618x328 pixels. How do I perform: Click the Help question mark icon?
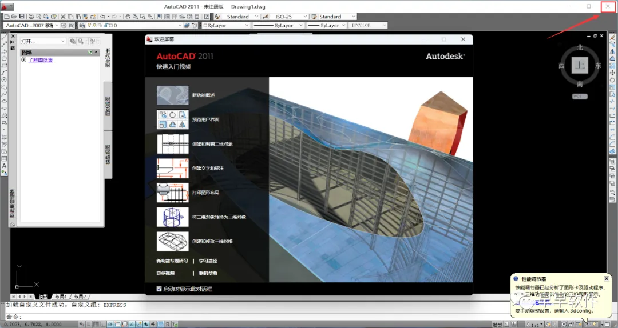coord(207,17)
